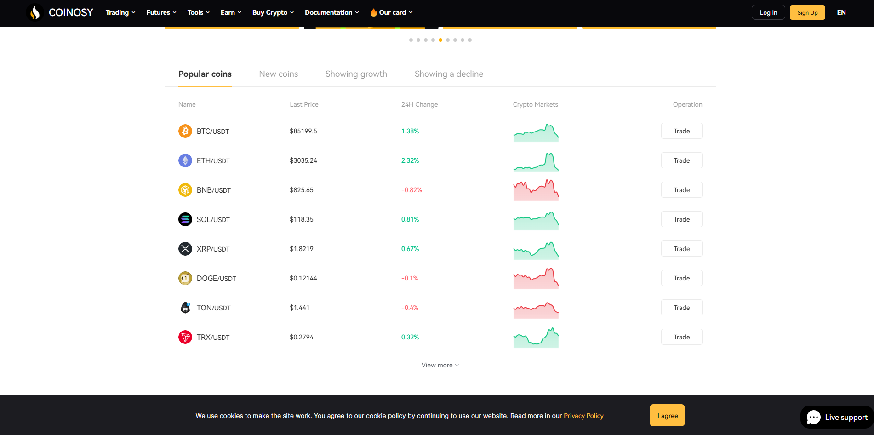Click the Bitcoin coin icon
The width and height of the screenshot is (874, 435).
click(x=185, y=131)
